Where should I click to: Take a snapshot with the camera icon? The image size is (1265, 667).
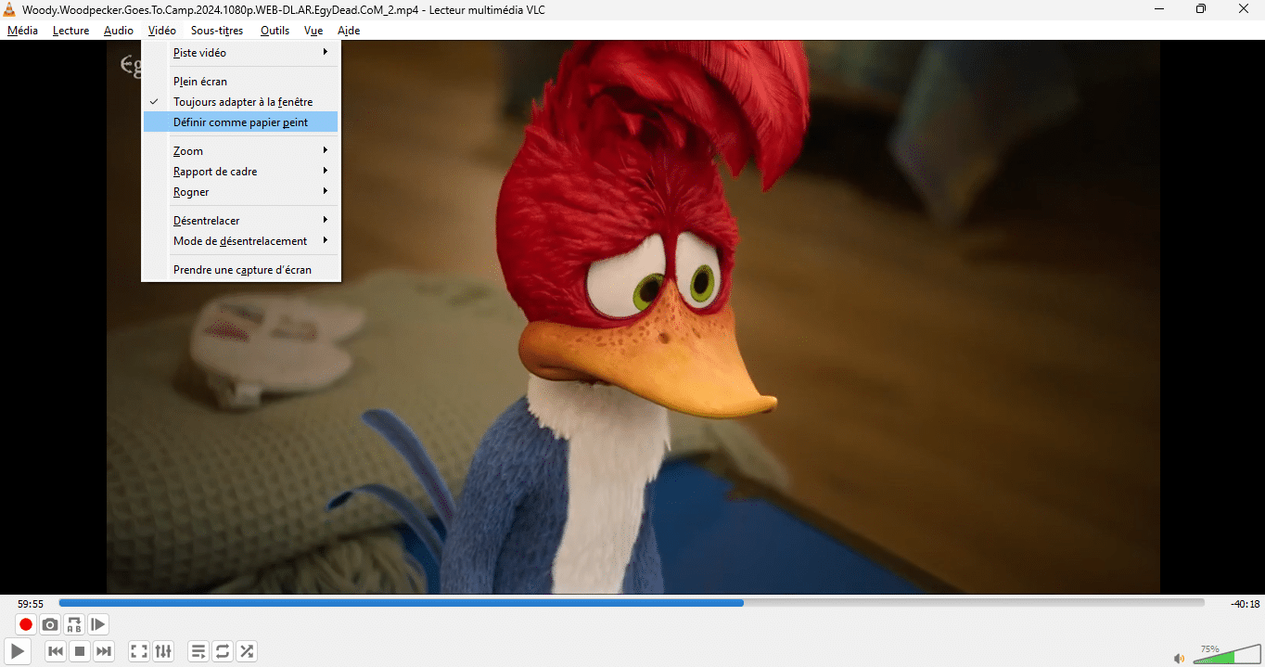click(50, 624)
